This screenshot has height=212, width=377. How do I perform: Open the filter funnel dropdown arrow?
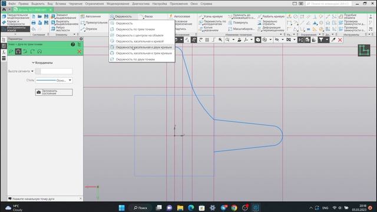pyautogui.click(x=327, y=40)
